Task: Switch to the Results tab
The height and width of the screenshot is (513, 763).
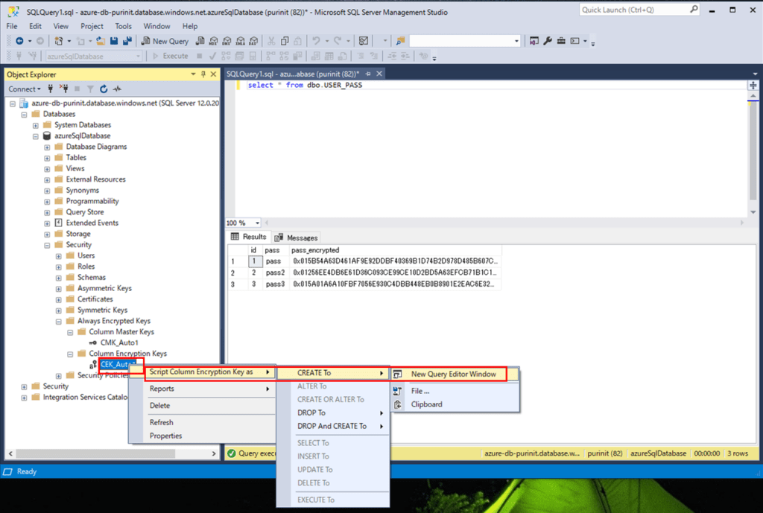Action: coord(249,237)
